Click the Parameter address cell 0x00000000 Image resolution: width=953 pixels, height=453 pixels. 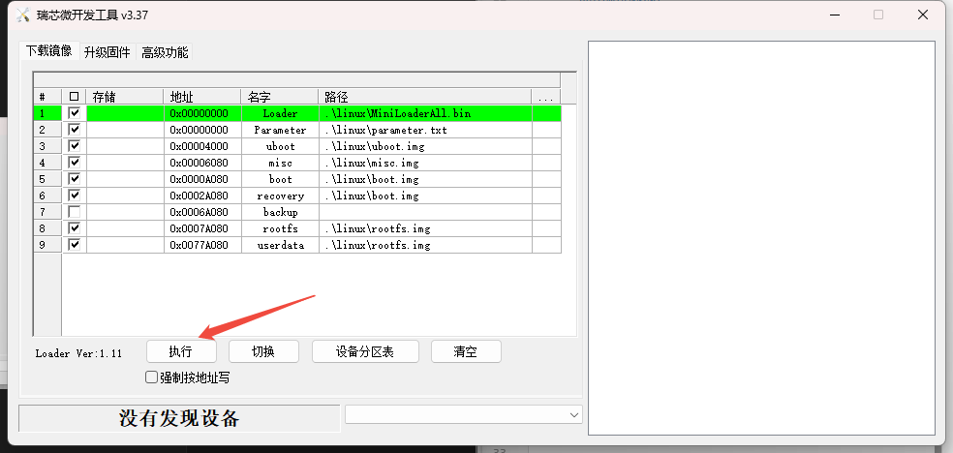(x=201, y=130)
